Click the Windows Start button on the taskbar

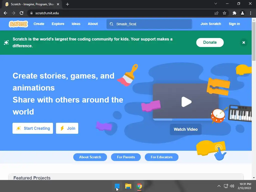(x=117, y=186)
